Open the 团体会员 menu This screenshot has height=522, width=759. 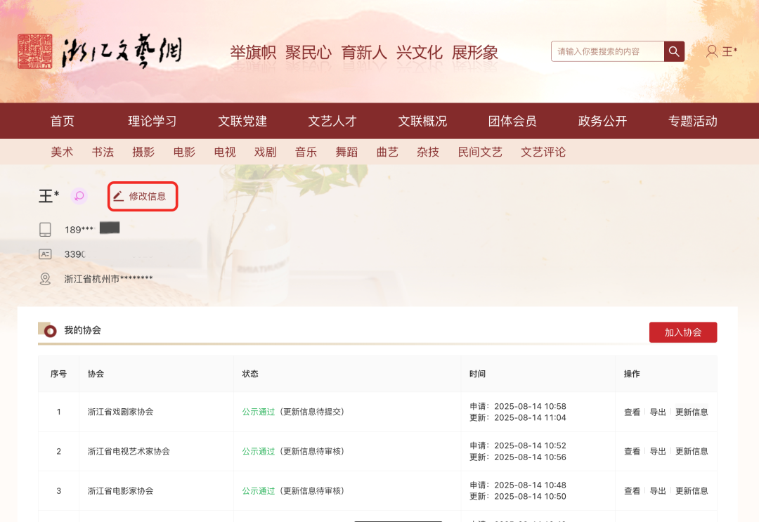tap(512, 121)
